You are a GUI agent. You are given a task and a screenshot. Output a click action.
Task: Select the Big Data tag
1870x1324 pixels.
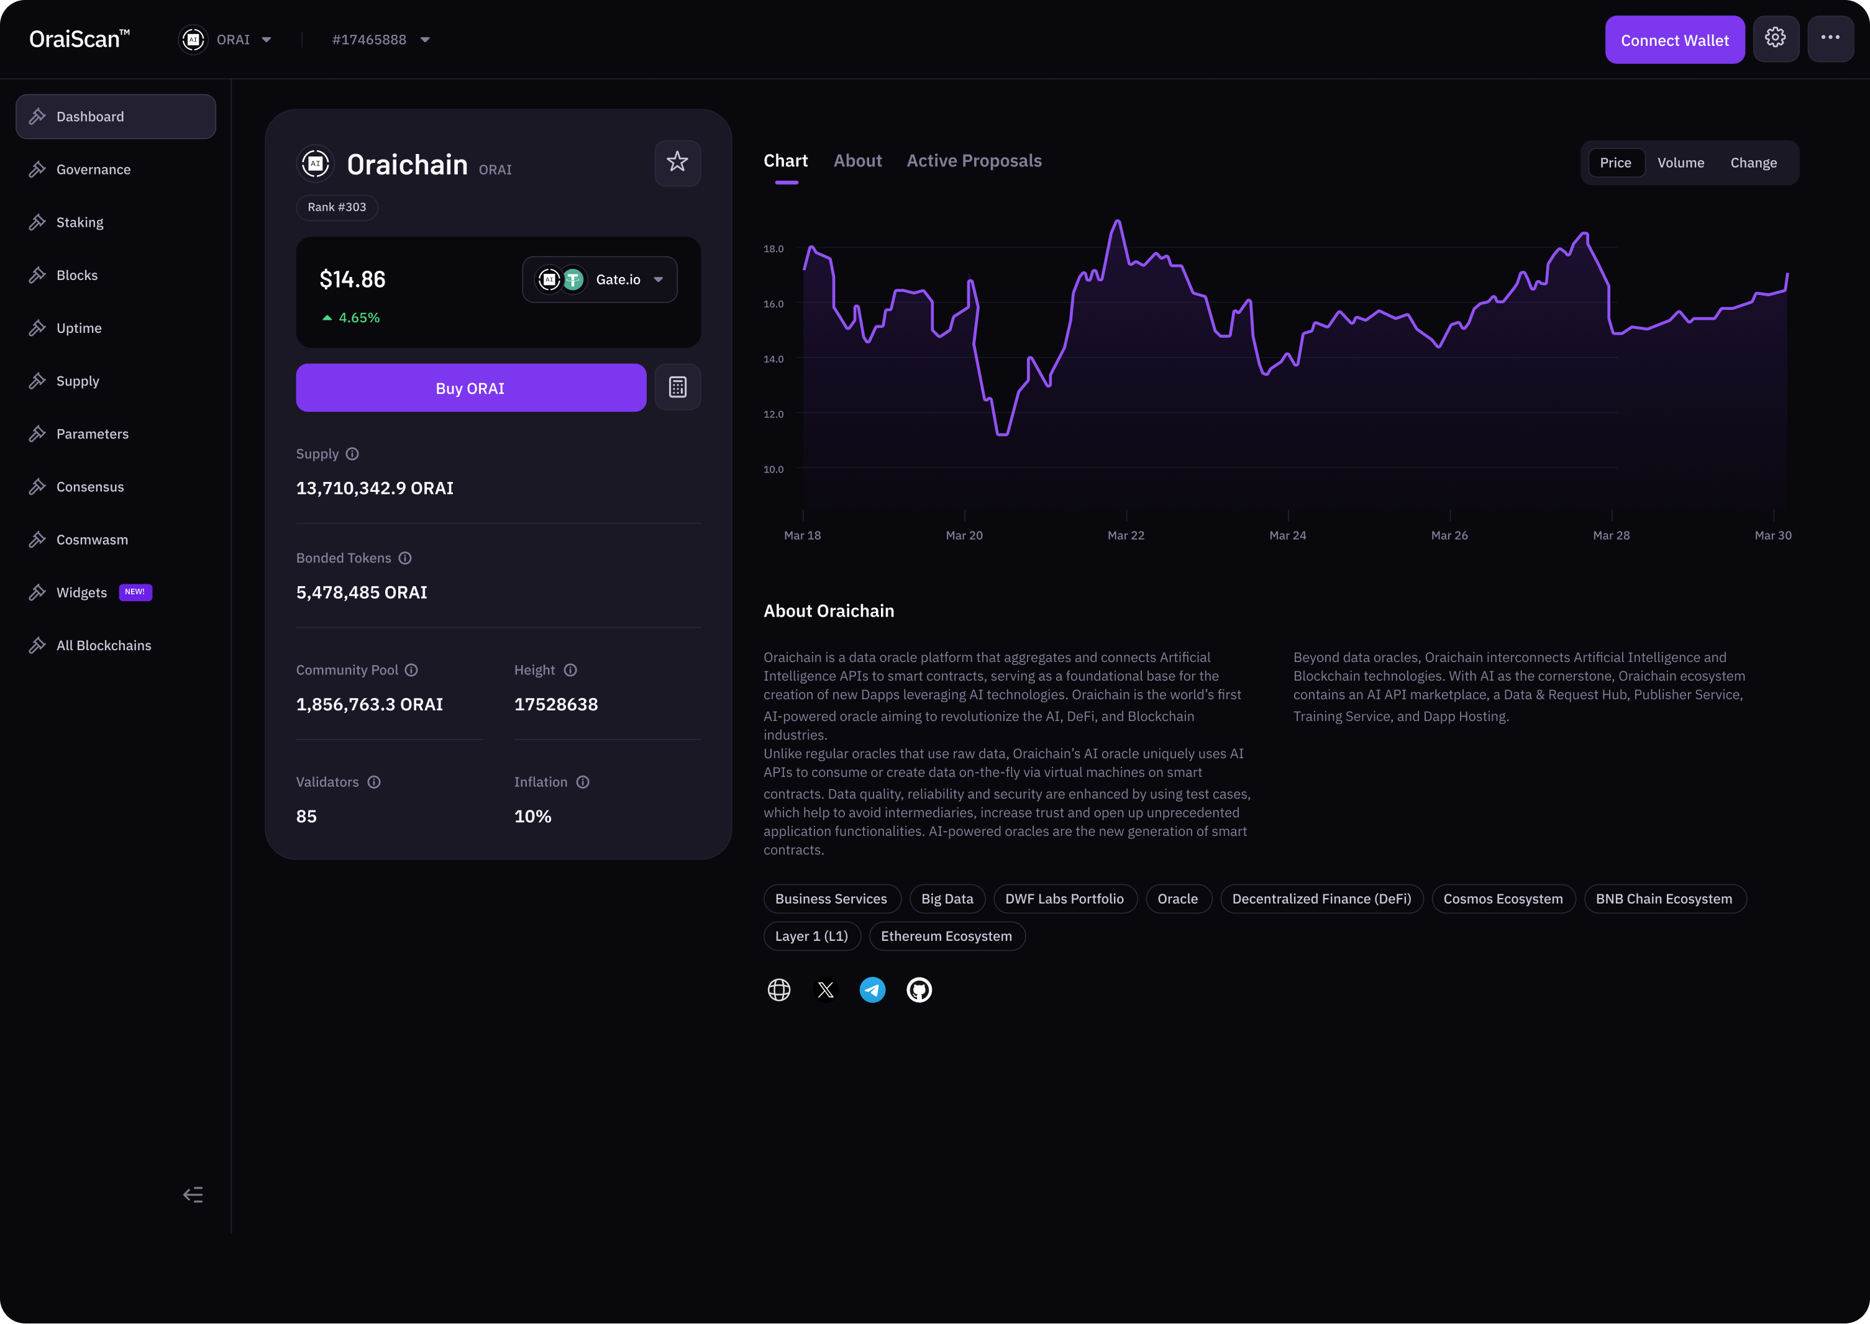click(x=947, y=899)
